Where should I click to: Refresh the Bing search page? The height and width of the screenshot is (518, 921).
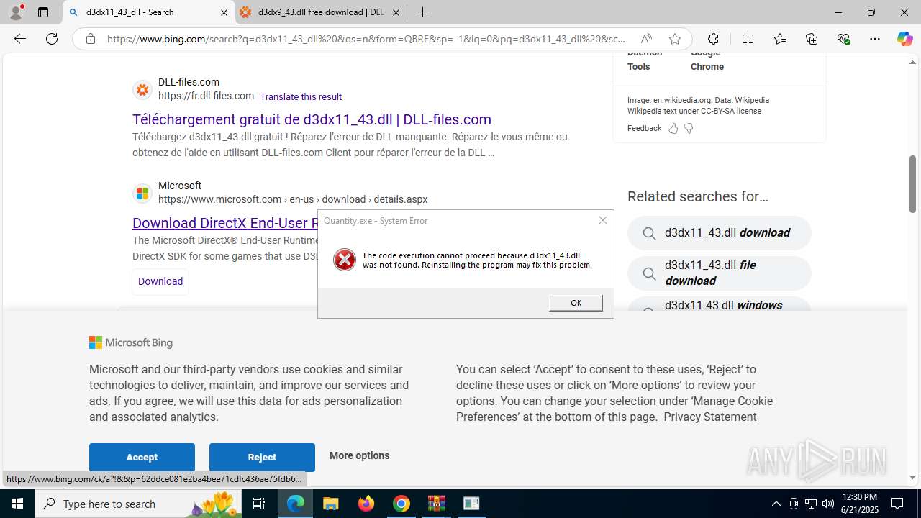(x=52, y=39)
